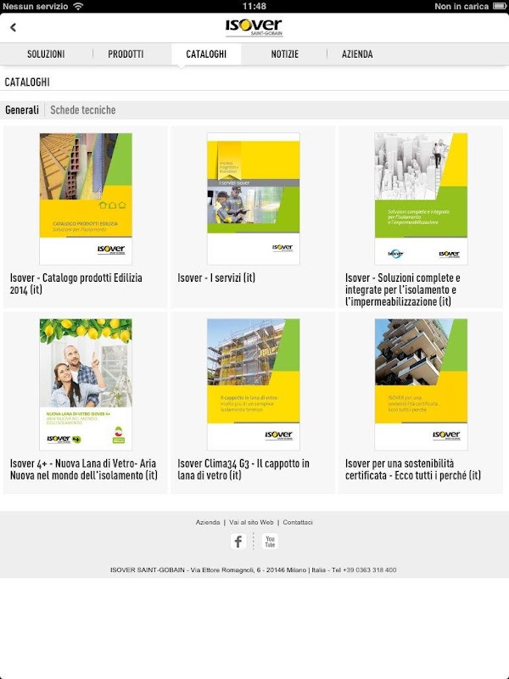Click the 11:48 clock in status bar

pos(254,6)
